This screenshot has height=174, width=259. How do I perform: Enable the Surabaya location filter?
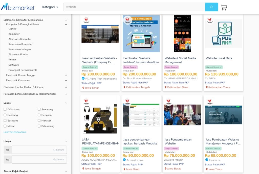click(5, 121)
